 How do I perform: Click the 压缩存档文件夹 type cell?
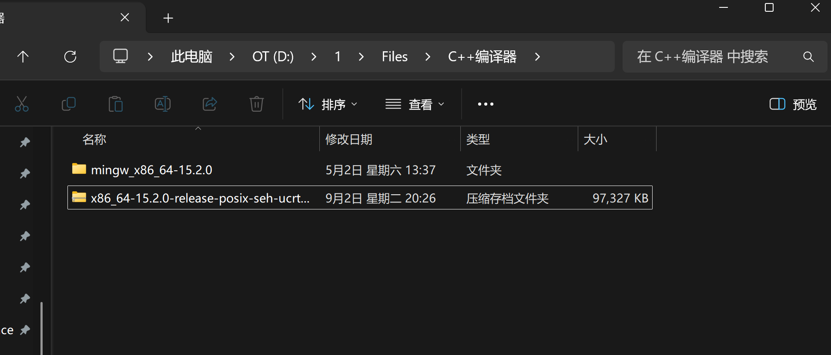click(507, 198)
